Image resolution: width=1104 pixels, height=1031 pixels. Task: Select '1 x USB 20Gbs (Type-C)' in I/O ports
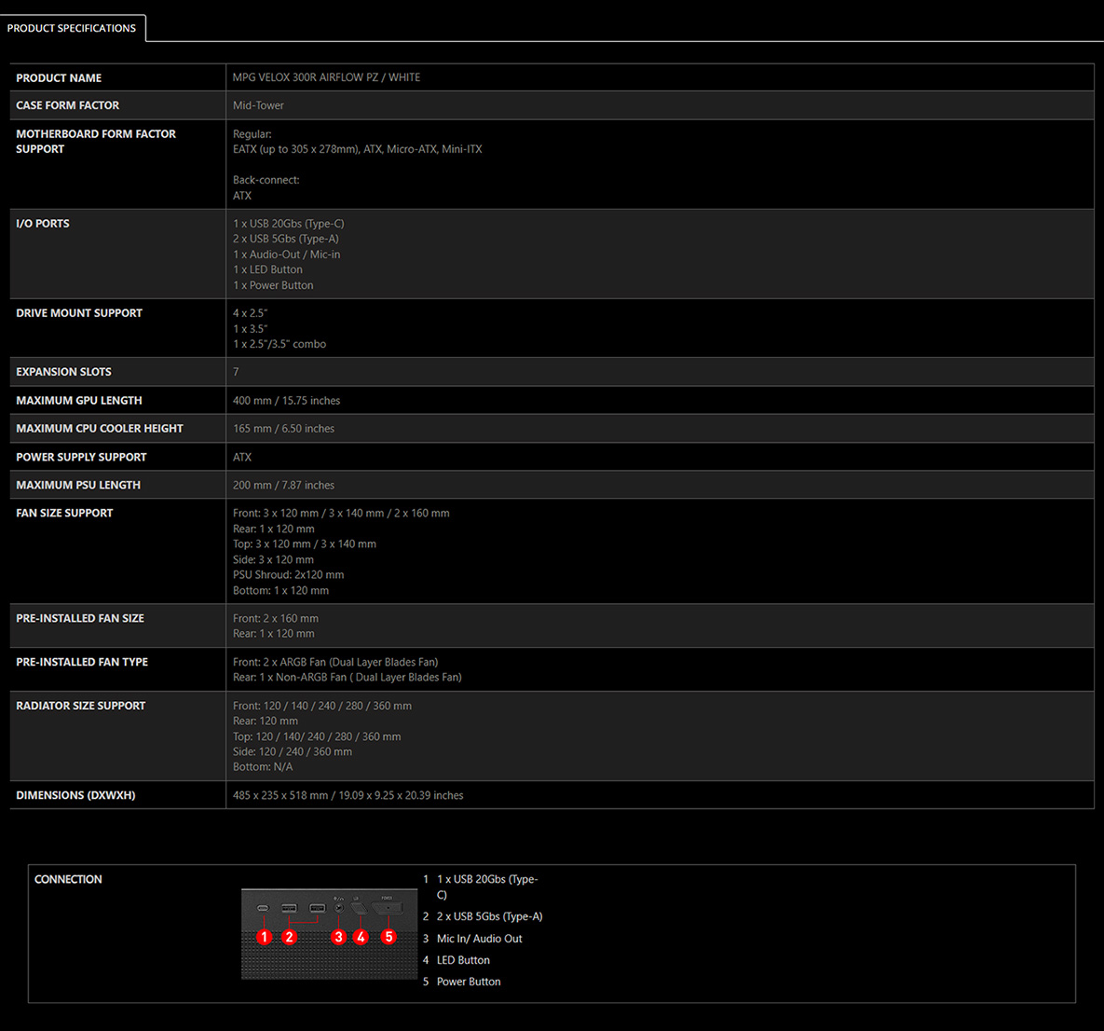289,224
